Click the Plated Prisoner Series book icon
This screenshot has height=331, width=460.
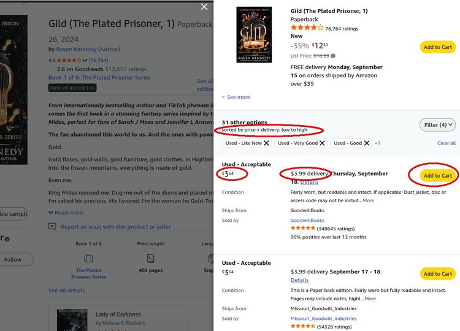pyautogui.click(x=89, y=259)
